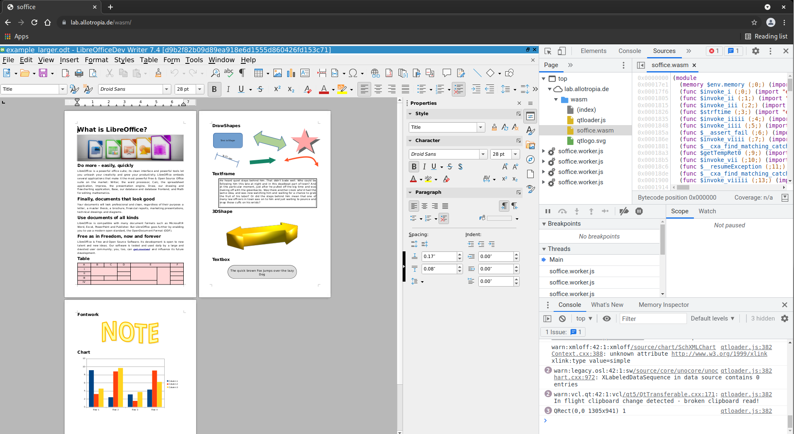This screenshot has width=794, height=434.
Task: Click the Above Paragraph Spacing 0.17" field
Action: click(x=439, y=256)
